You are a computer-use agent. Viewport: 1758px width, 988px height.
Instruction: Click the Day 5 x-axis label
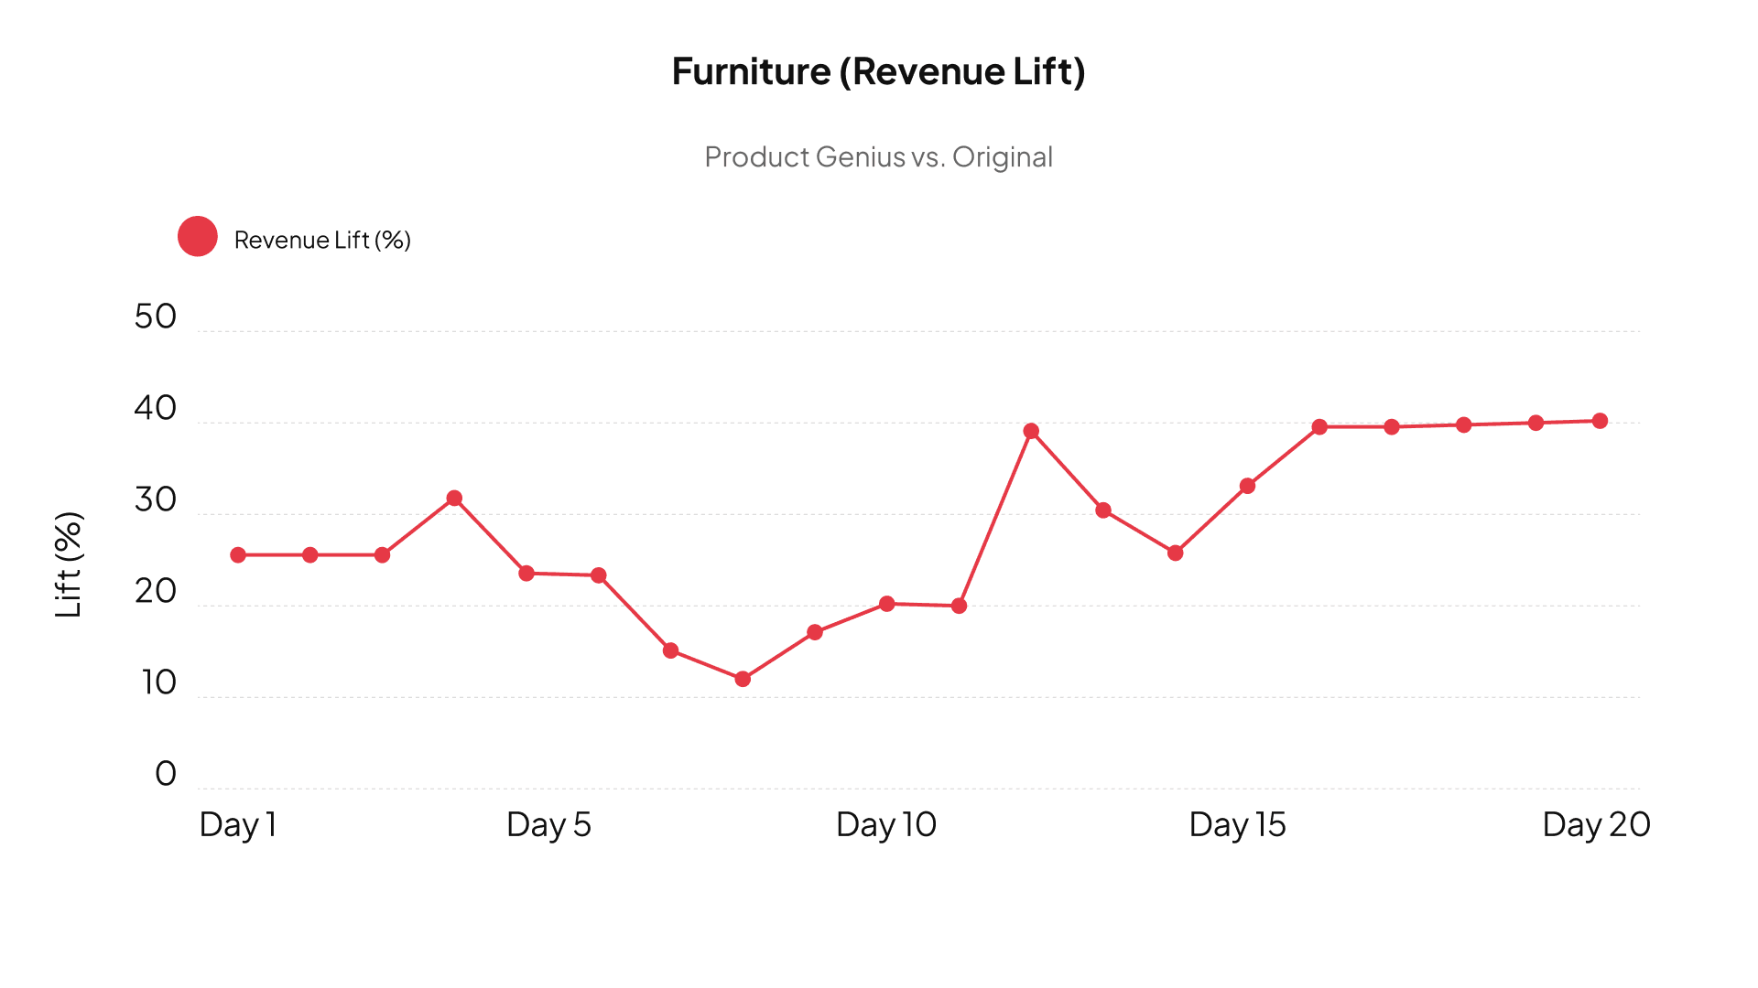point(548,825)
